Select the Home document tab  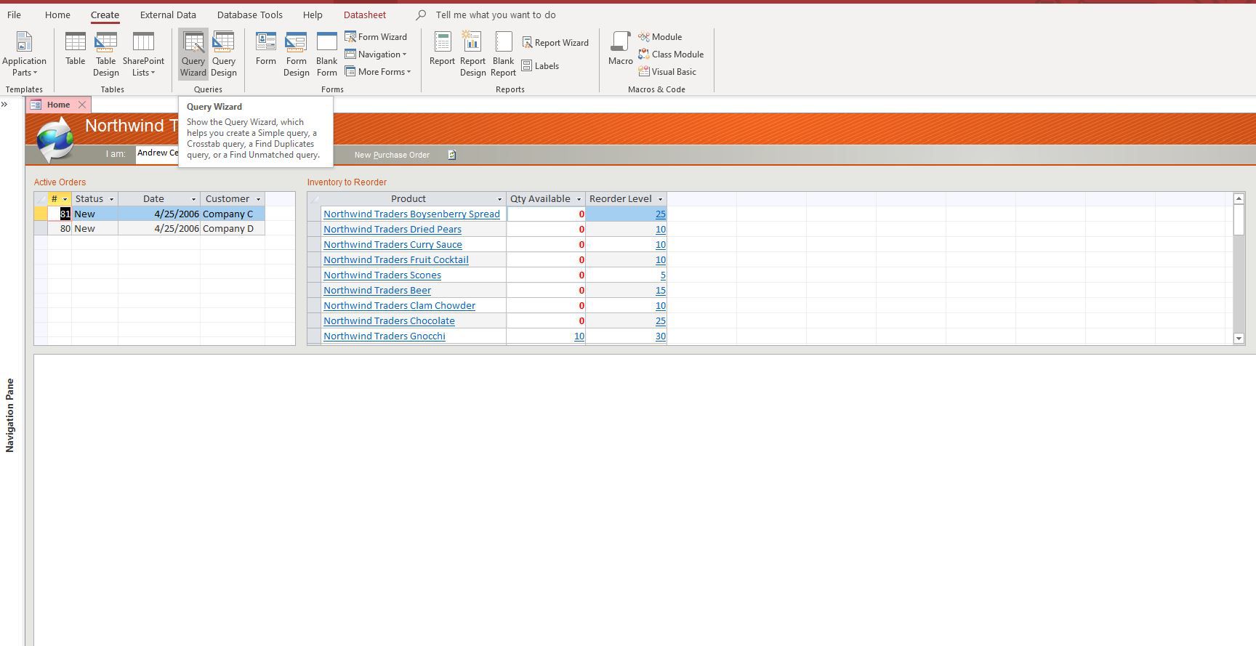click(x=58, y=105)
